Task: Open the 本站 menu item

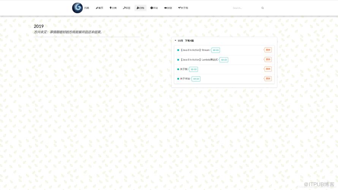Action: pyautogui.click(x=154, y=8)
